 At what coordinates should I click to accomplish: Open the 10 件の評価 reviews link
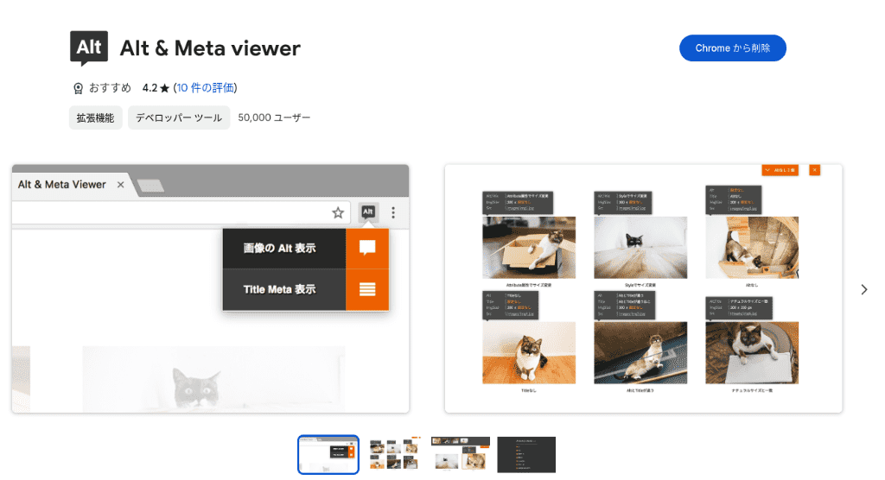pos(207,88)
